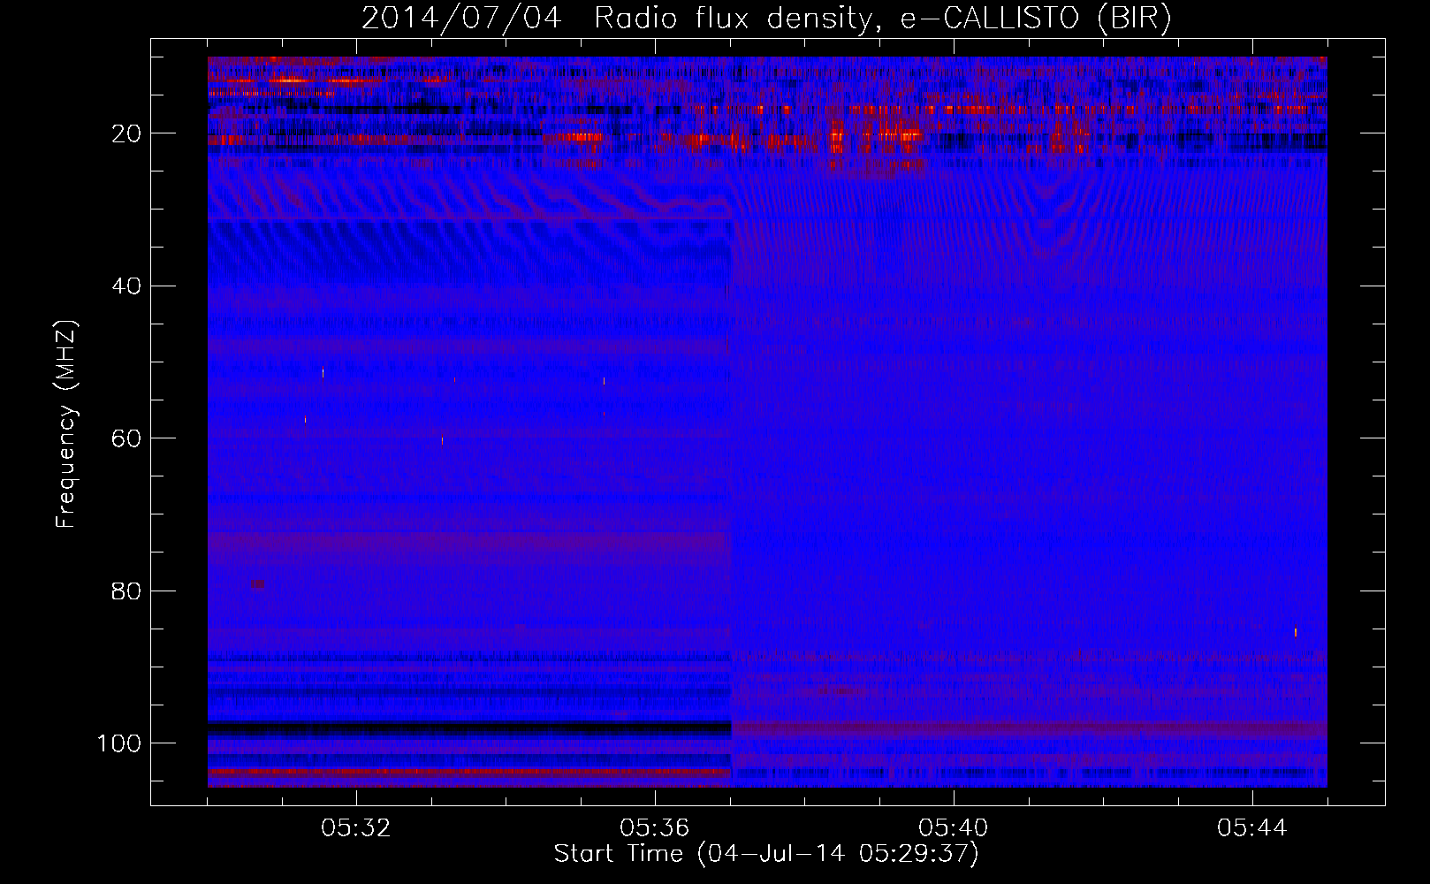Click the 60 MHz frequency tick label

126,438
